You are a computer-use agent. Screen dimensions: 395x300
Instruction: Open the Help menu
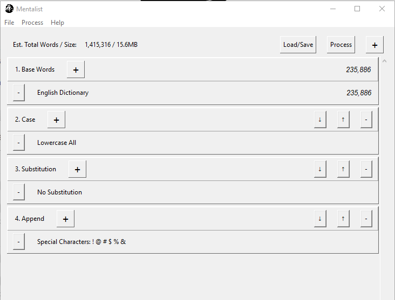click(57, 23)
